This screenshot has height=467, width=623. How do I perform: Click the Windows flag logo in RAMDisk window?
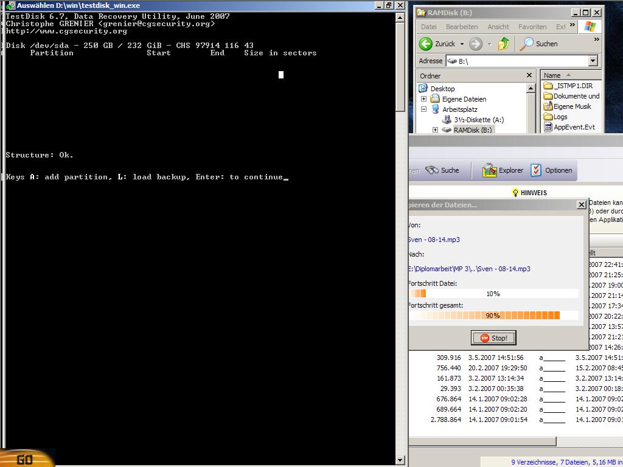point(590,27)
